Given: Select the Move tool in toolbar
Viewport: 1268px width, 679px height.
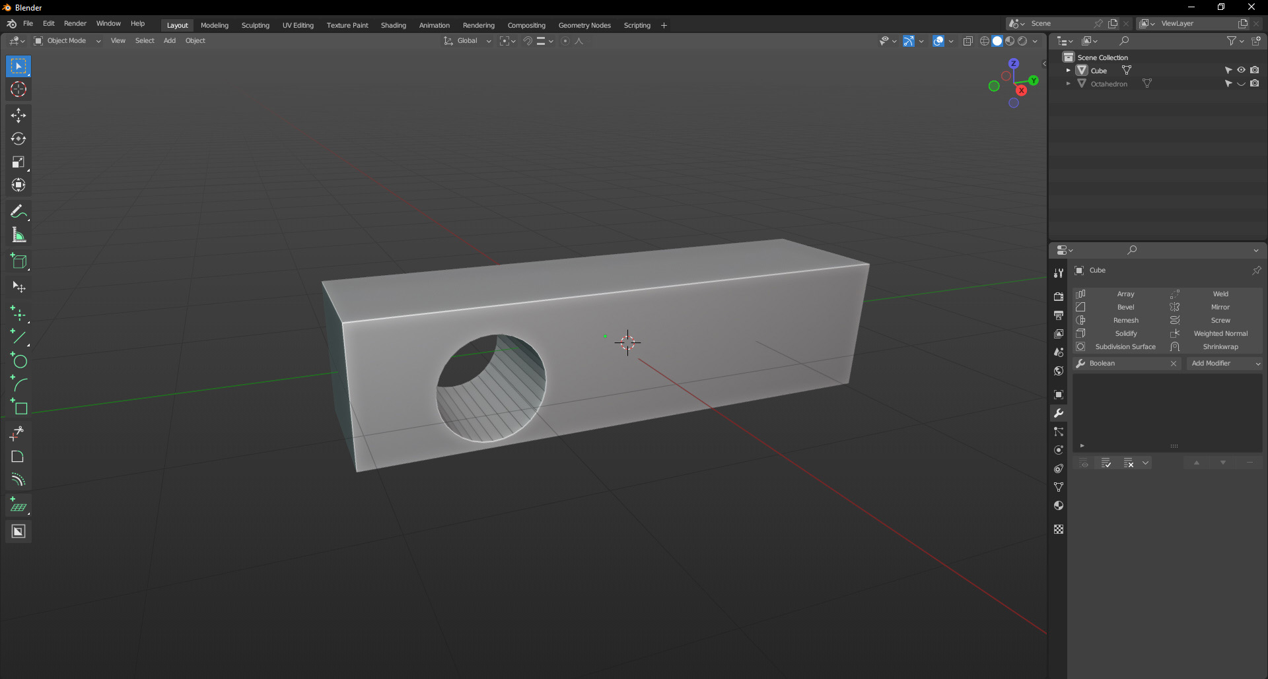Looking at the screenshot, I should click(x=18, y=115).
